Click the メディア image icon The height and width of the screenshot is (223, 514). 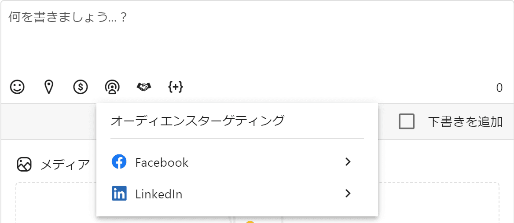click(x=24, y=165)
